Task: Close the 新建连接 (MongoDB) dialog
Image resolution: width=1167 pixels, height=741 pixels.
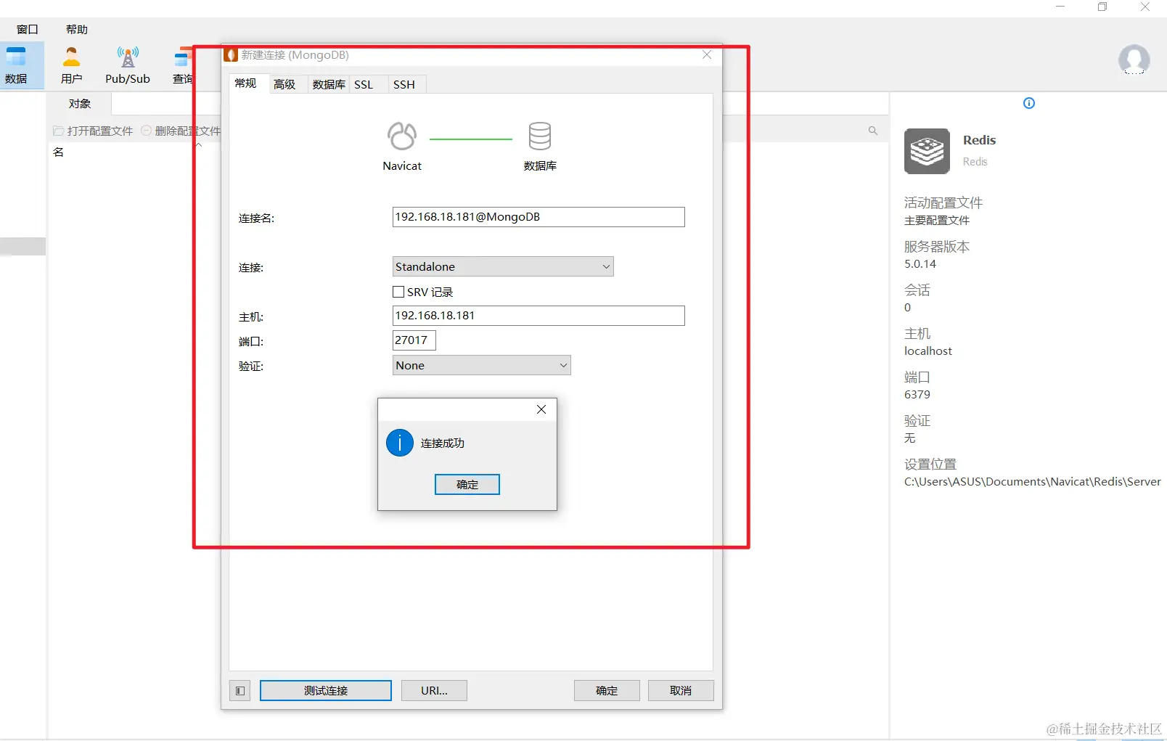Action: (x=706, y=54)
